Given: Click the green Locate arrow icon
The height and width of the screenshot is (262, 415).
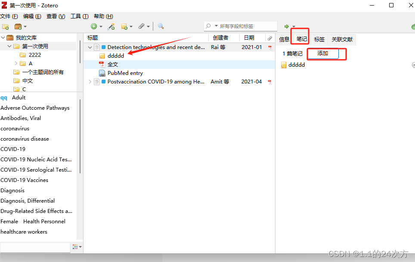Looking at the screenshot, I should pos(286,26).
